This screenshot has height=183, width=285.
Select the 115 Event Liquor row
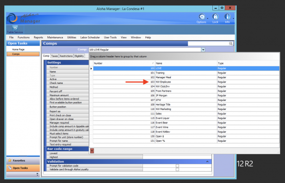coord(186,118)
